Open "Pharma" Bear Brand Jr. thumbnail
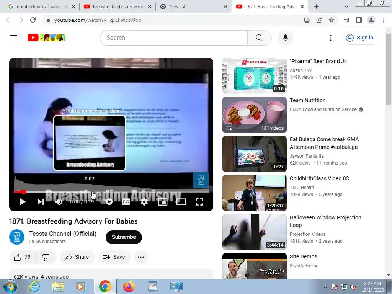The height and width of the screenshot is (294, 392). (255, 76)
